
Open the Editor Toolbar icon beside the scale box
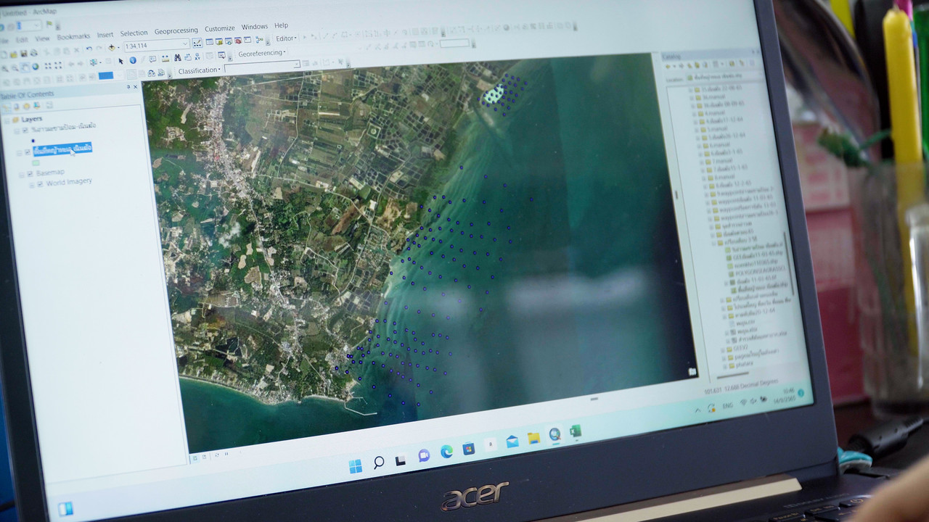(x=197, y=43)
